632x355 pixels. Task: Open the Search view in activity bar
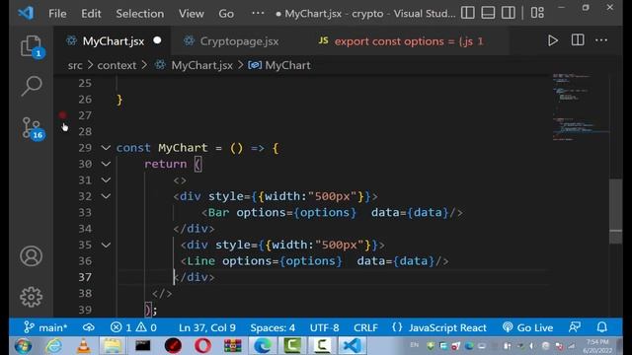tap(32, 86)
